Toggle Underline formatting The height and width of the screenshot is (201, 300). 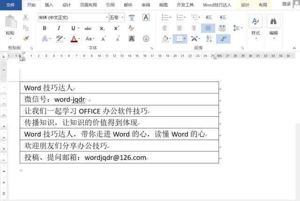pyautogui.click(x=73, y=28)
